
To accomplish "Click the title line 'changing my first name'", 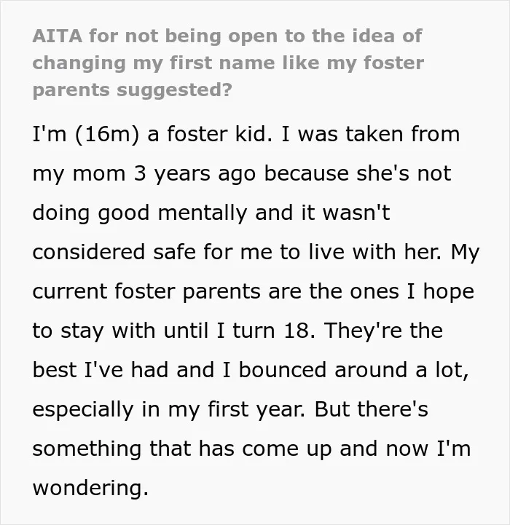I will click(x=228, y=63).
